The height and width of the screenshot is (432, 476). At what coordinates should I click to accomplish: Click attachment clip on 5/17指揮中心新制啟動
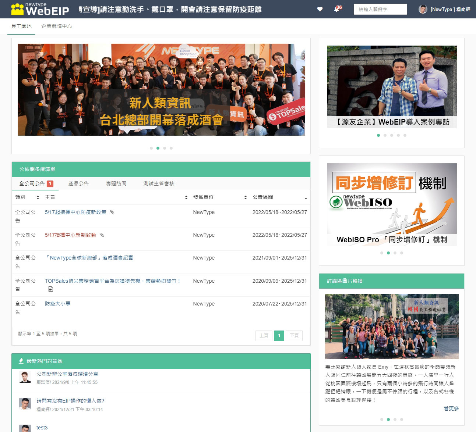(102, 235)
